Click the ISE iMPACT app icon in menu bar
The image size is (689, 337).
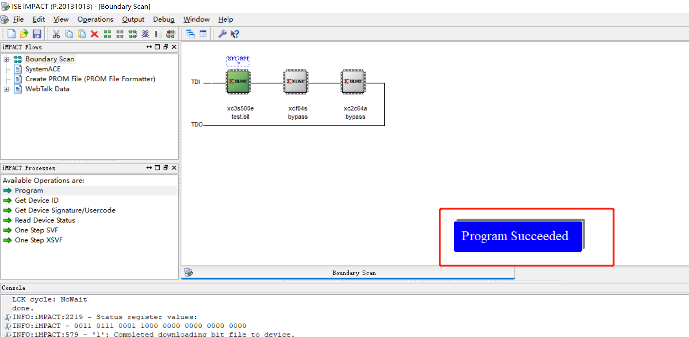click(x=4, y=19)
